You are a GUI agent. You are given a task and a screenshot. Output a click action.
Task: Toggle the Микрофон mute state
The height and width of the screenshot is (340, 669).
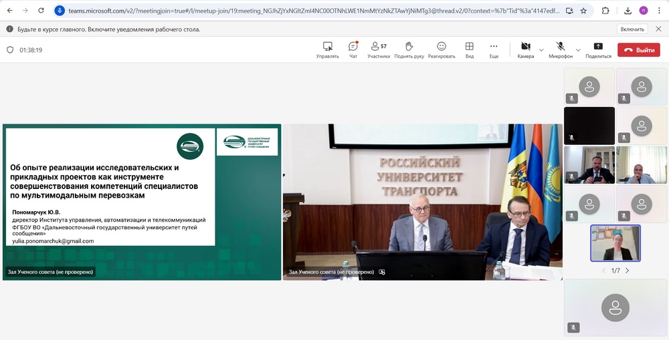(561, 50)
